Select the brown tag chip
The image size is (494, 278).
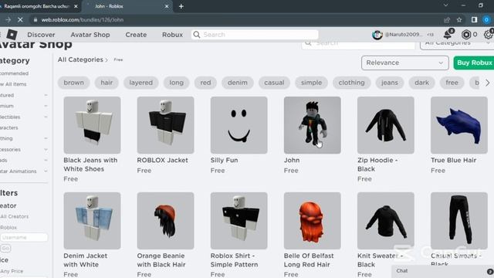[74, 83]
